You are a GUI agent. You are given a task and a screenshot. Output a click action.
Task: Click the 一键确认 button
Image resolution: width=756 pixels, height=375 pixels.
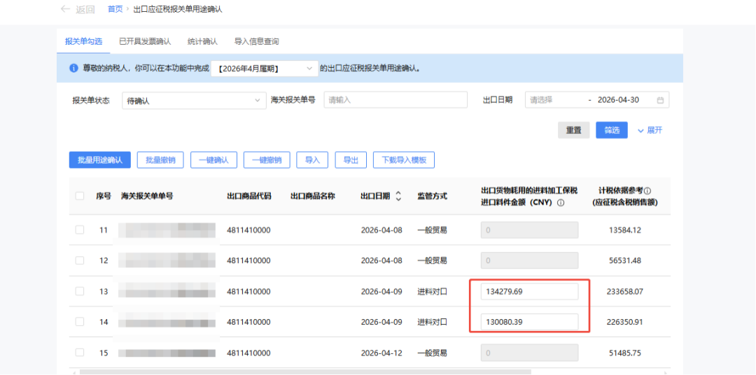pos(213,160)
